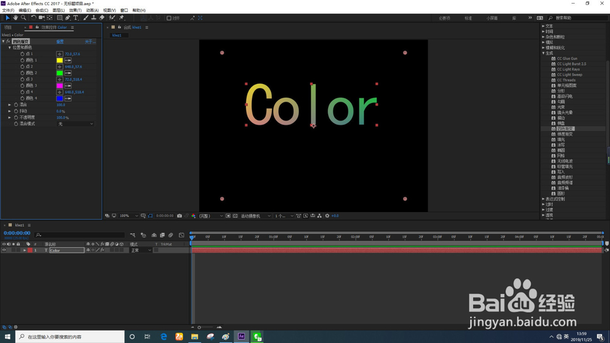Click the Windows Start button
The image size is (610, 343).
click(7, 336)
